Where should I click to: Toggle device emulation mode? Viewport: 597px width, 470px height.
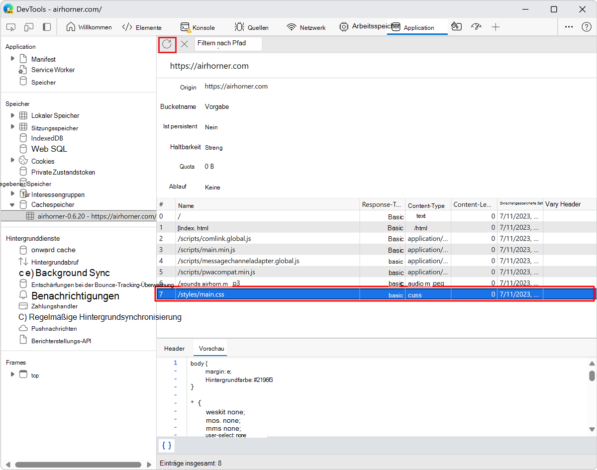pos(29,27)
